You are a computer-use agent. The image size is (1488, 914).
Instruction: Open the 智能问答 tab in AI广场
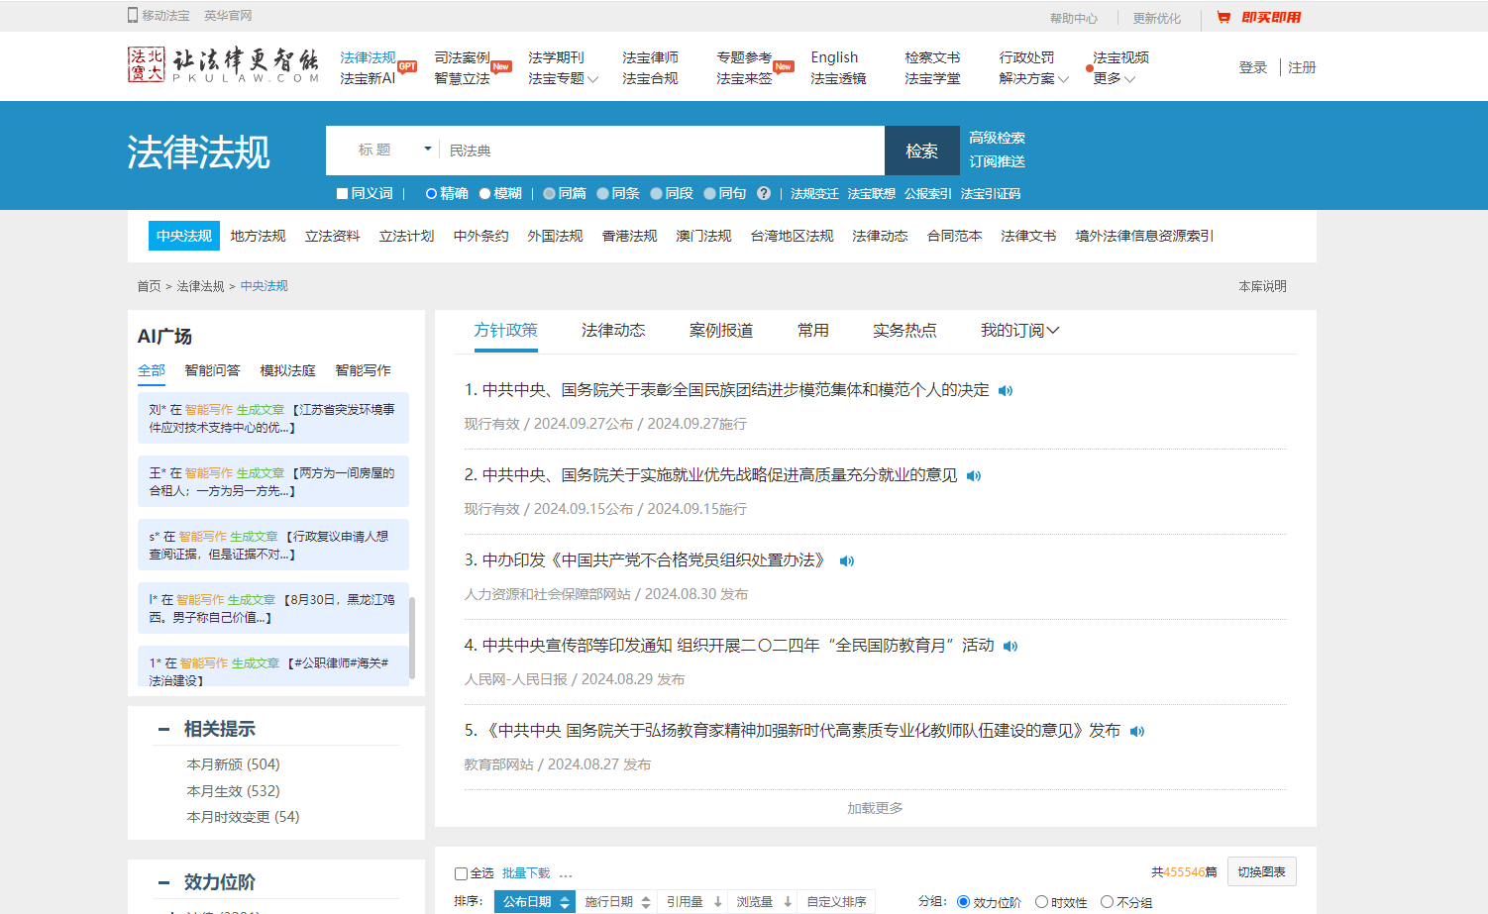212,370
